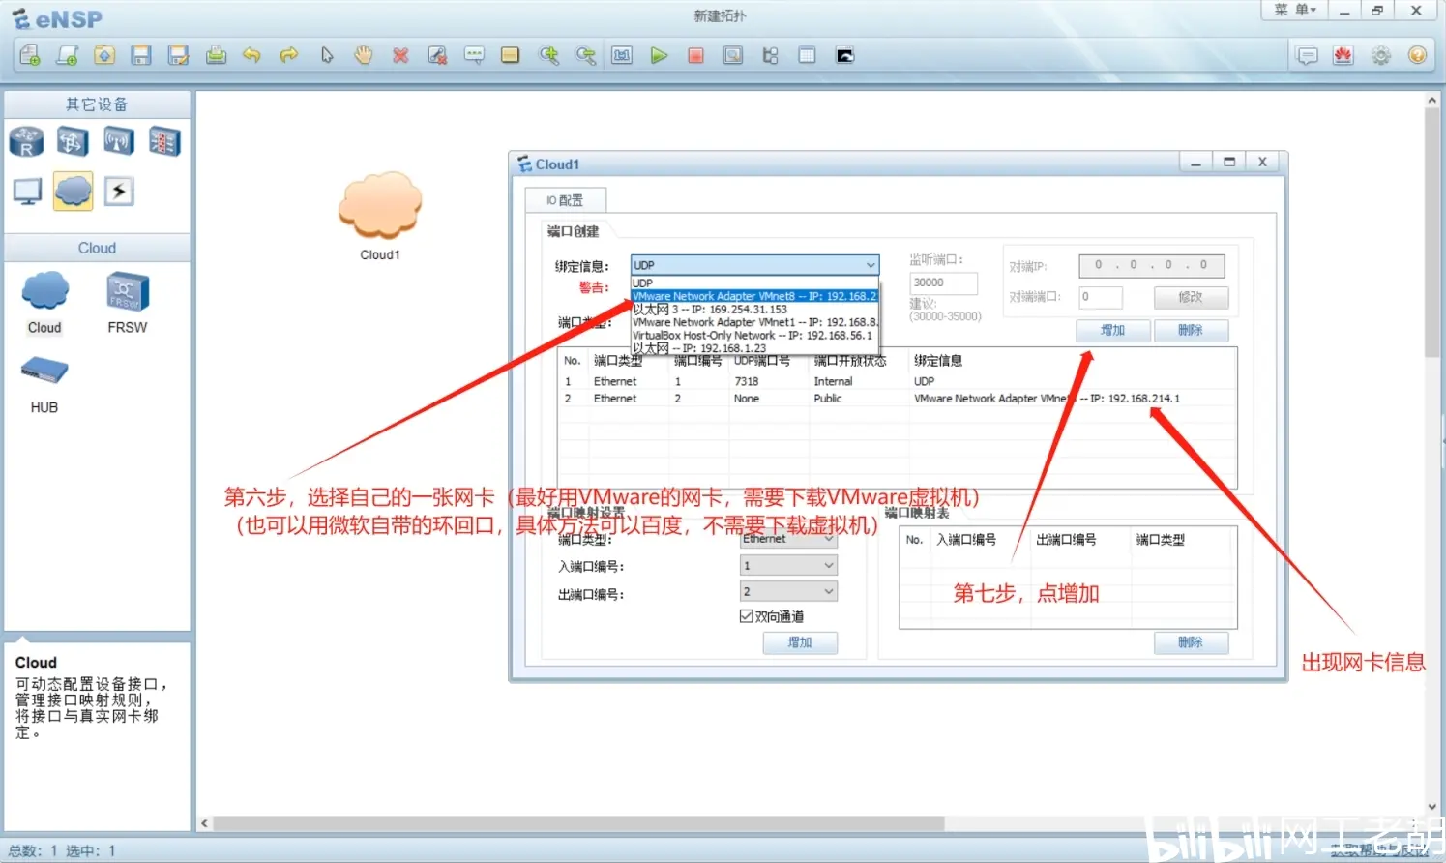Select the WLAN device category icon
Screen dimensions: 1446x863
tap(118, 141)
